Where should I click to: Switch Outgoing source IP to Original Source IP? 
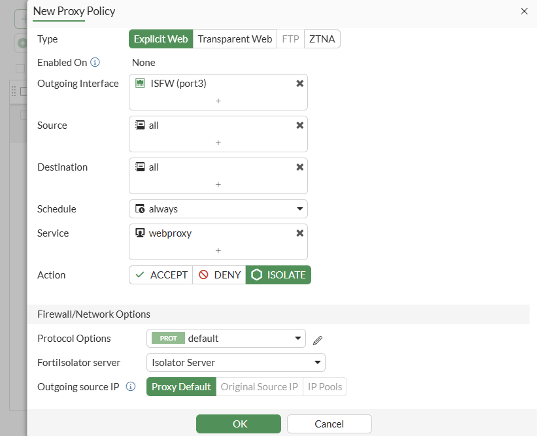[x=259, y=386]
